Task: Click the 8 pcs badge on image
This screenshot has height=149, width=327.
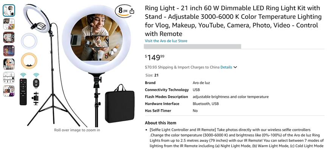Action: click(122, 11)
